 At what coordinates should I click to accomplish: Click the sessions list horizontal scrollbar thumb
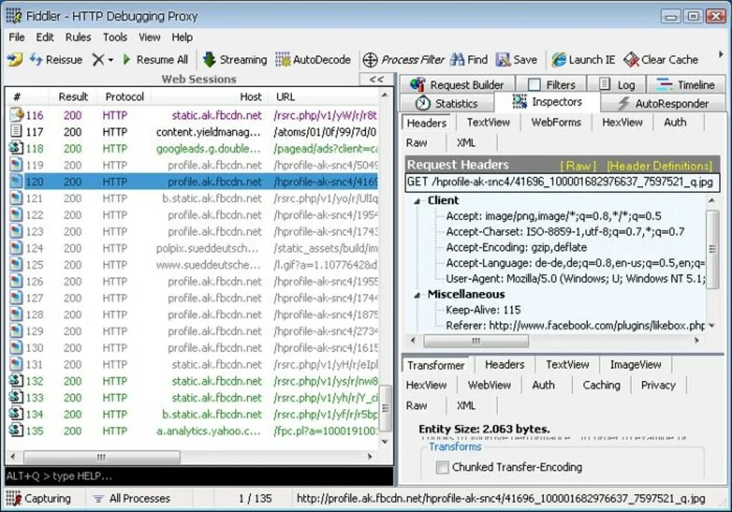click(101, 457)
